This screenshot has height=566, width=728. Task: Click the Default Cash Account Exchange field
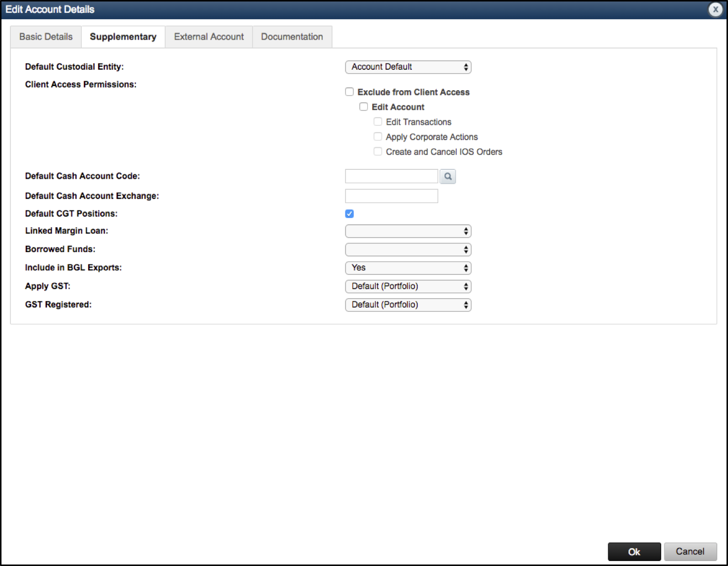[392, 196]
